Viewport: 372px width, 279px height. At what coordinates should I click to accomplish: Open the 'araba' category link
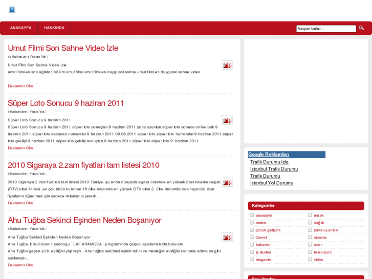pos(261,223)
